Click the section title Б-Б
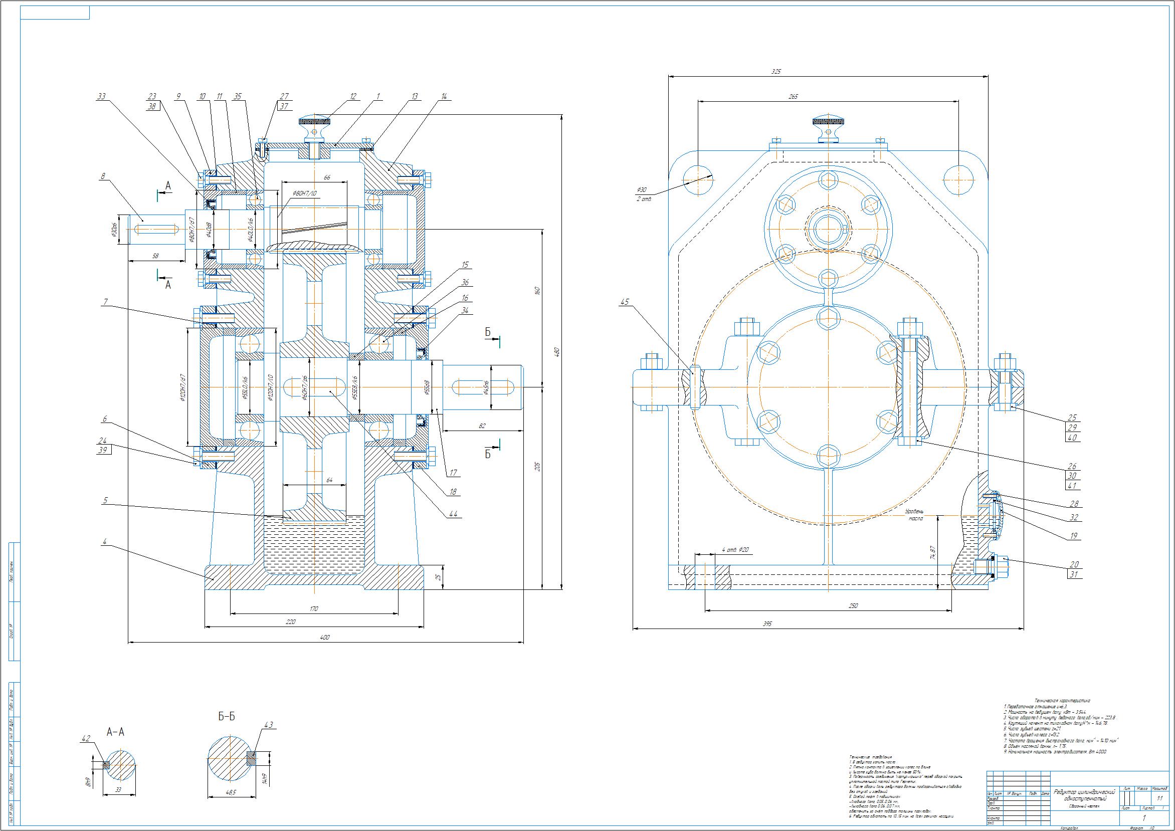The image size is (1175, 831). click(x=227, y=717)
